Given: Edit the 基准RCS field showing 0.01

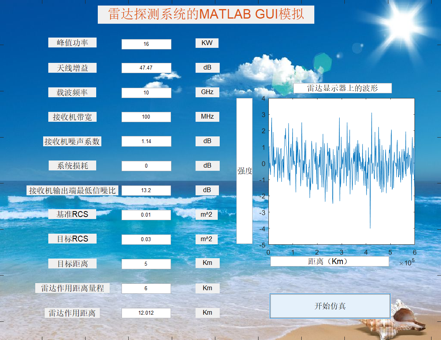Looking at the screenshot, I should 146,215.
